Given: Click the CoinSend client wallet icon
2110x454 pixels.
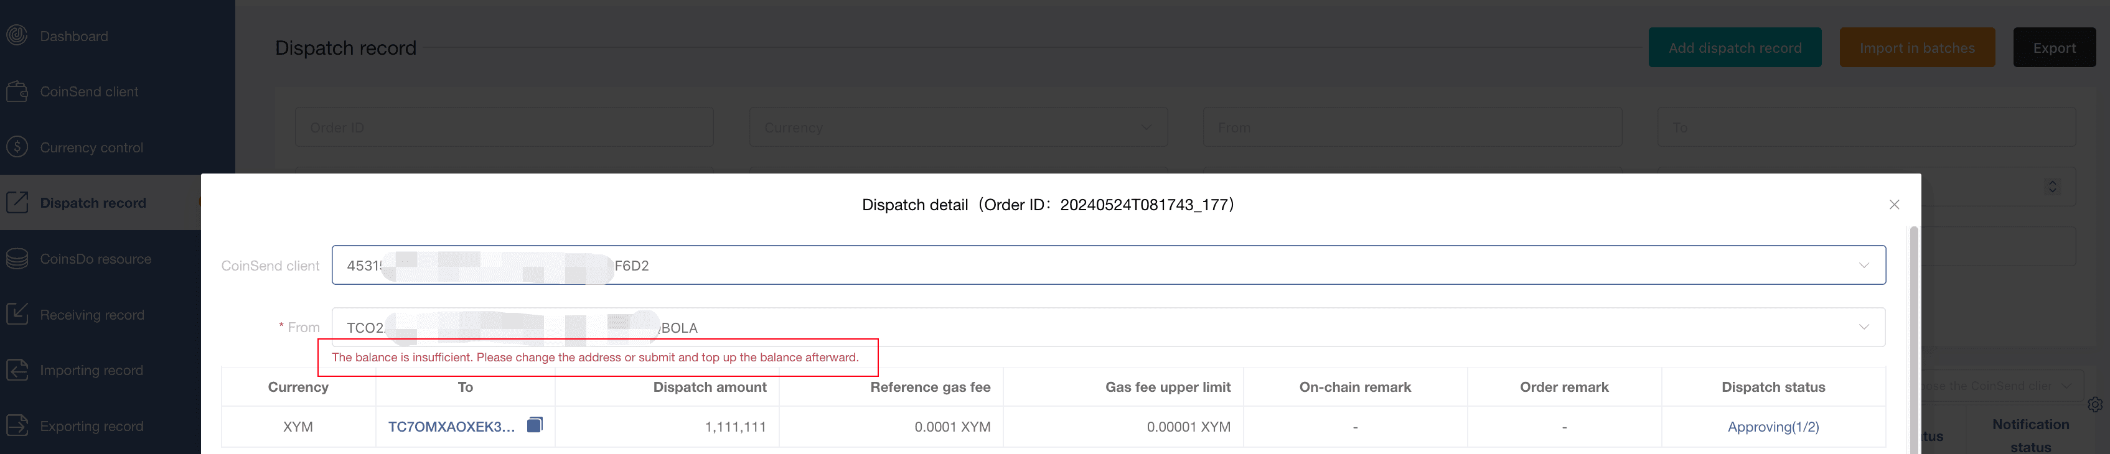Looking at the screenshot, I should pyautogui.click(x=17, y=91).
